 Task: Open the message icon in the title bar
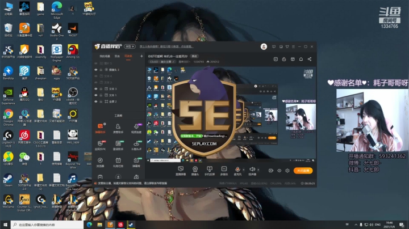click(274, 46)
